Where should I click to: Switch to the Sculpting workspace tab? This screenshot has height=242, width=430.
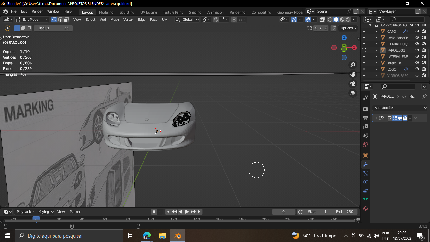127,12
